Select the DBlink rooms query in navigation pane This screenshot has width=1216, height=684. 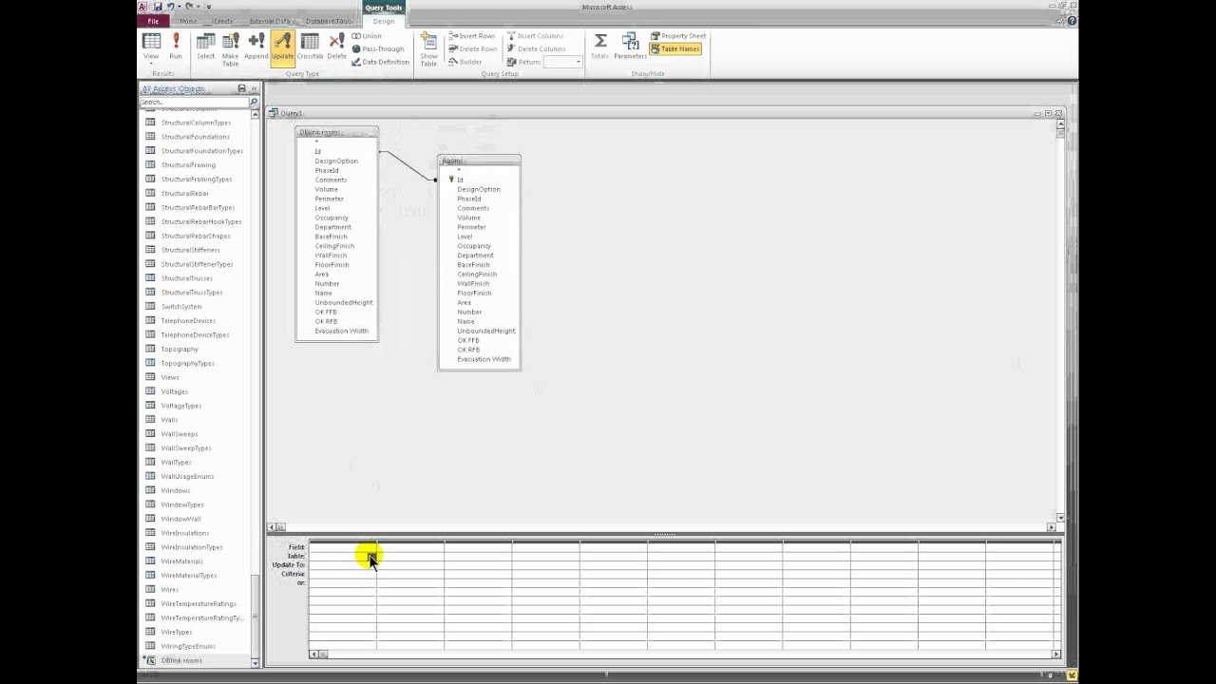pyautogui.click(x=181, y=660)
